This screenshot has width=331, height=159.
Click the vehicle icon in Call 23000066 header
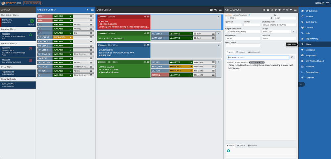click(x=264, y=10)
